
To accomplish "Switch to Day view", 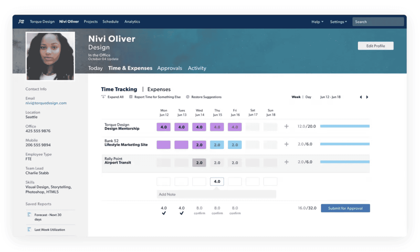I will (308, 97).
